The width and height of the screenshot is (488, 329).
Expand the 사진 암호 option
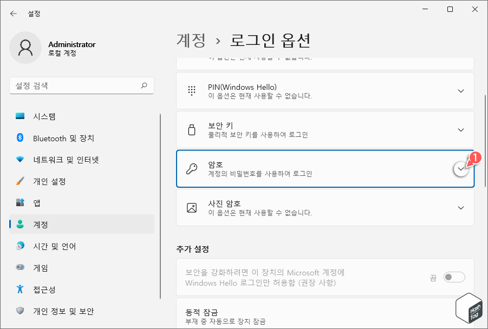pos(461,207)
